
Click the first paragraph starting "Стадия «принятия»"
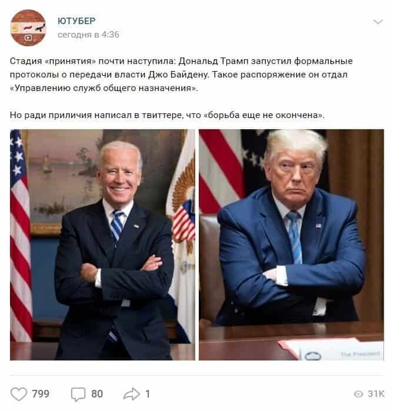(181, 75)
